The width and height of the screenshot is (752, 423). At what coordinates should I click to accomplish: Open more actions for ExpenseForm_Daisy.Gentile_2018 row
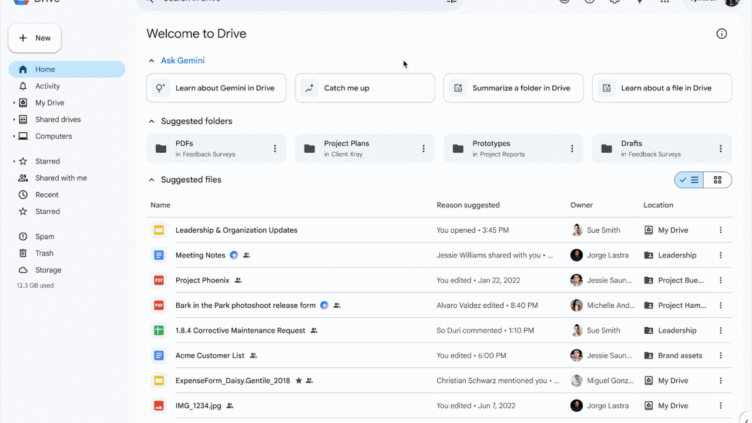tap(721, 381)
